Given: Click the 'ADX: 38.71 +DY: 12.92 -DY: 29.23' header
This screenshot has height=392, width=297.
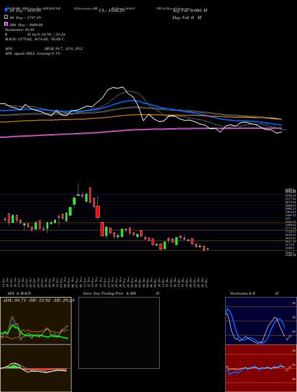Looking at the screenshot, I should 38,300.
